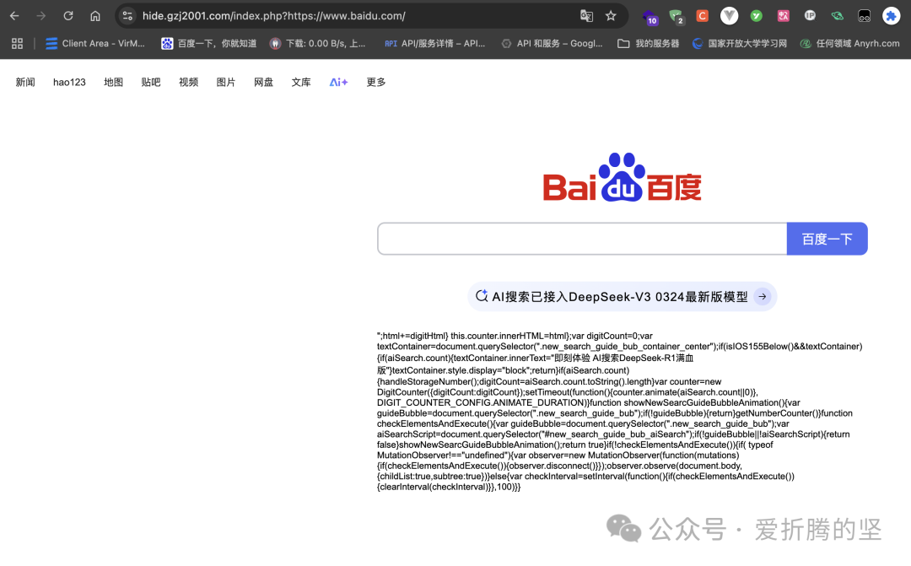Click the 百度一下 search button
The width and height of the screenshot is (911, 566).
tap(827, 239)
